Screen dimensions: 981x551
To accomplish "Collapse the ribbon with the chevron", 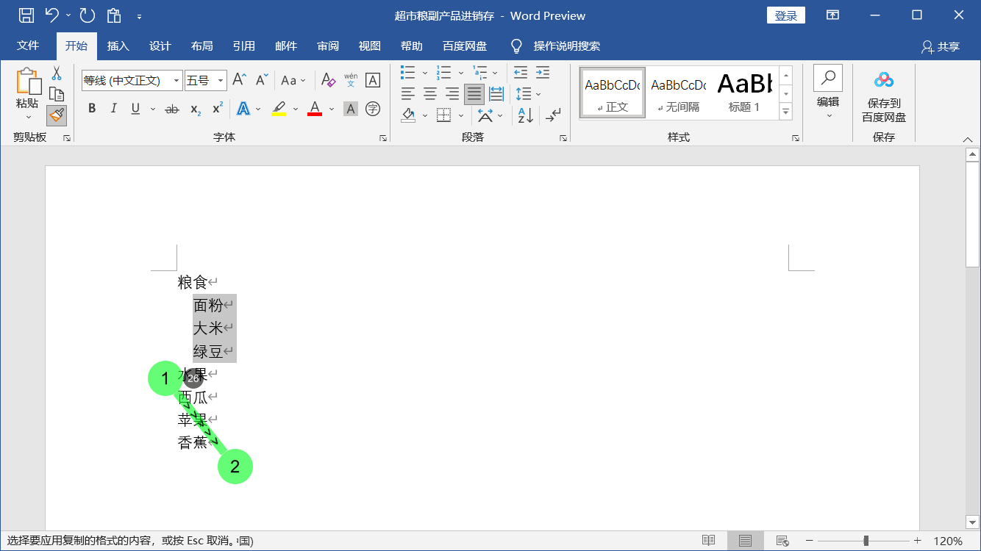I will coord(968,139).
